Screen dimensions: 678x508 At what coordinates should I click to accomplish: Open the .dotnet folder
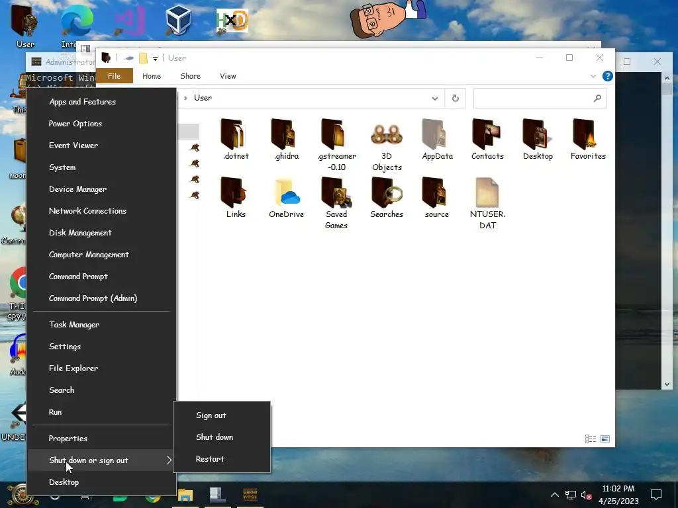[236, 140]
